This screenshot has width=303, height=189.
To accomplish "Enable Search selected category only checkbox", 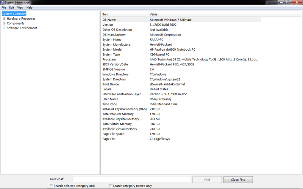I will point(52,186).
